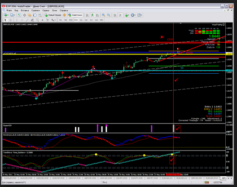237x187 pixels.
Task: Toggle the Советники expert advisors button
Action: click(75, 15)
